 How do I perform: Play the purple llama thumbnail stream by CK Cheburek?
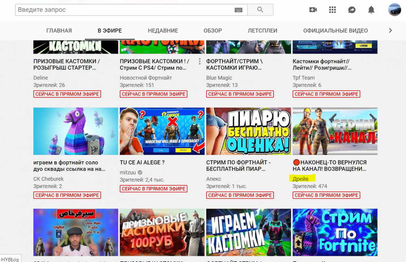point(76,131)
